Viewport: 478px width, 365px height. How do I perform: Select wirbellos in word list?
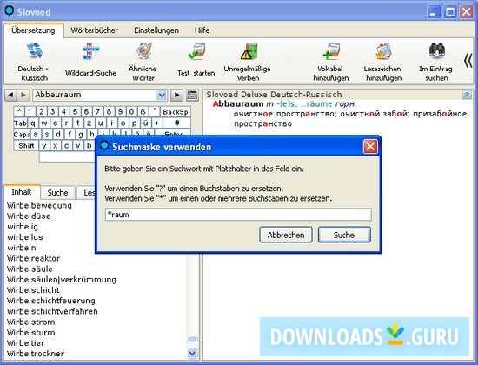(25, 237)
